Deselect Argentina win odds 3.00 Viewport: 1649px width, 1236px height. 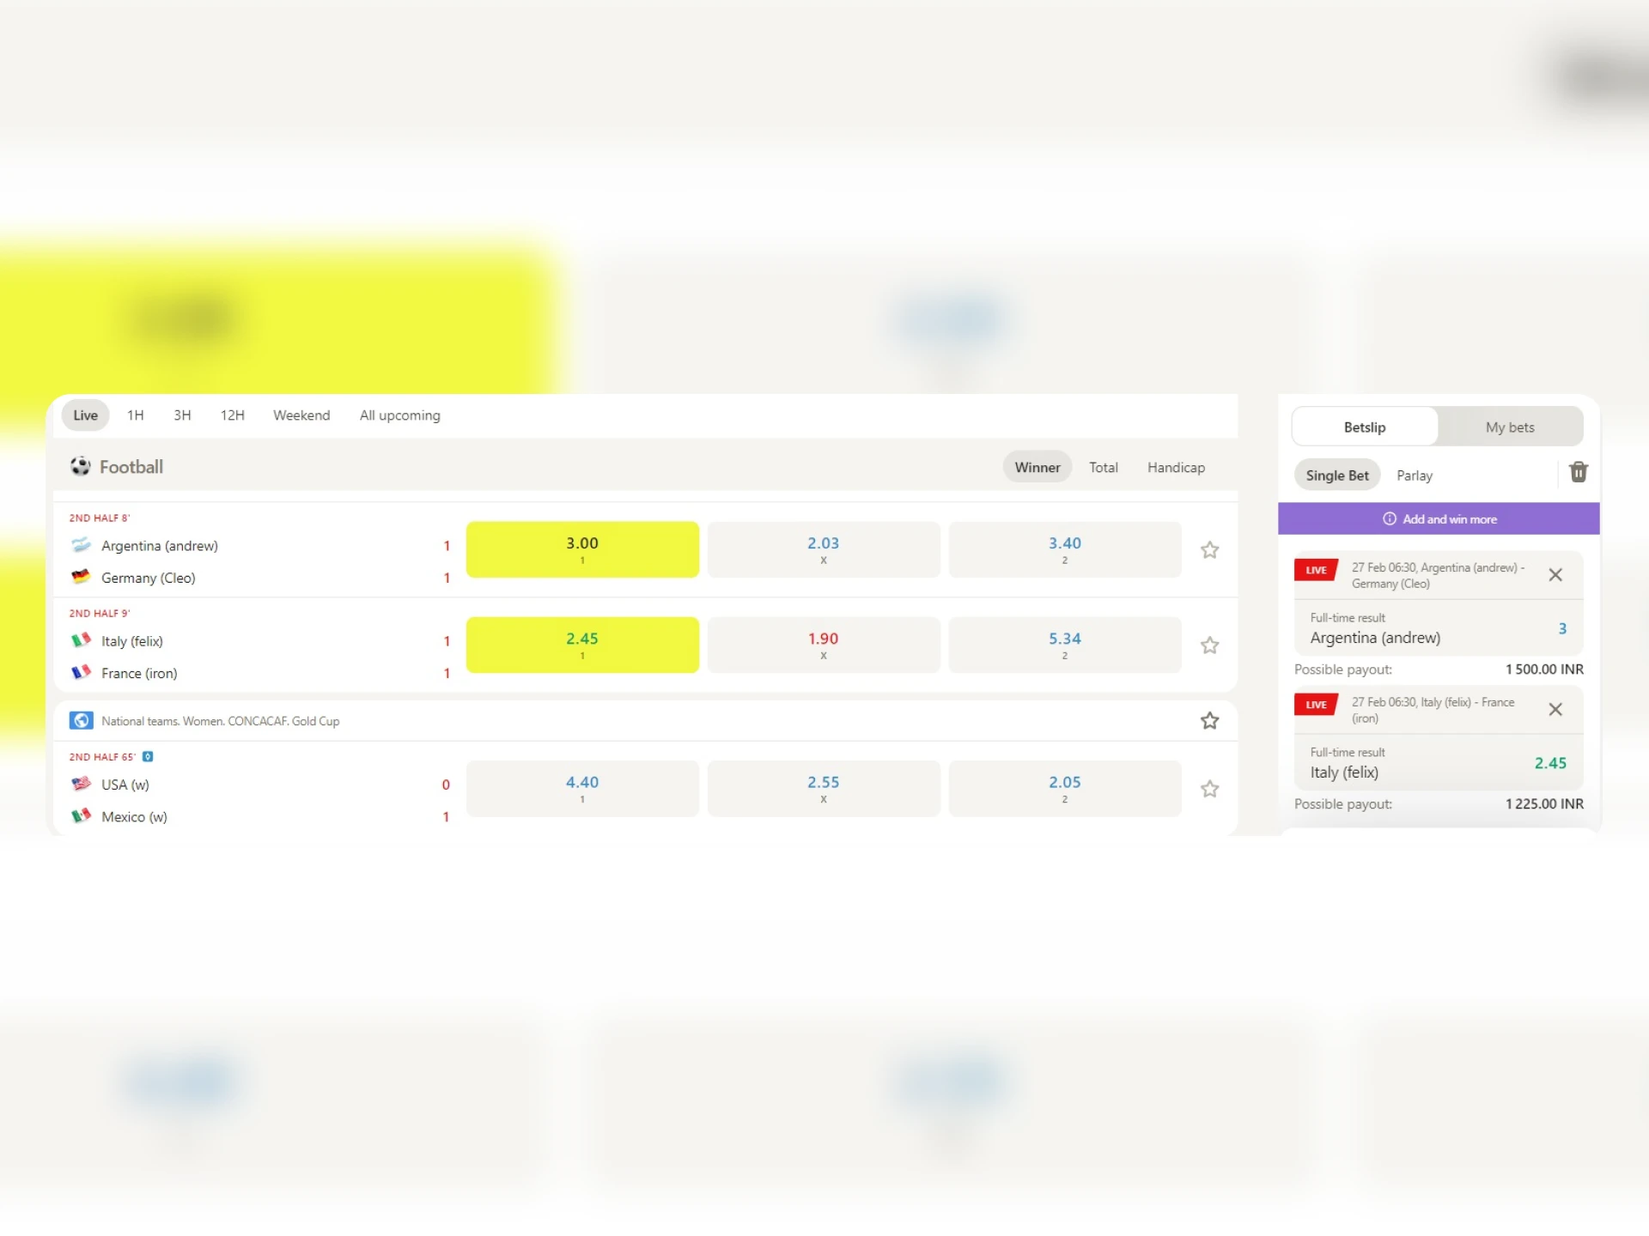[x=582, y=549]
